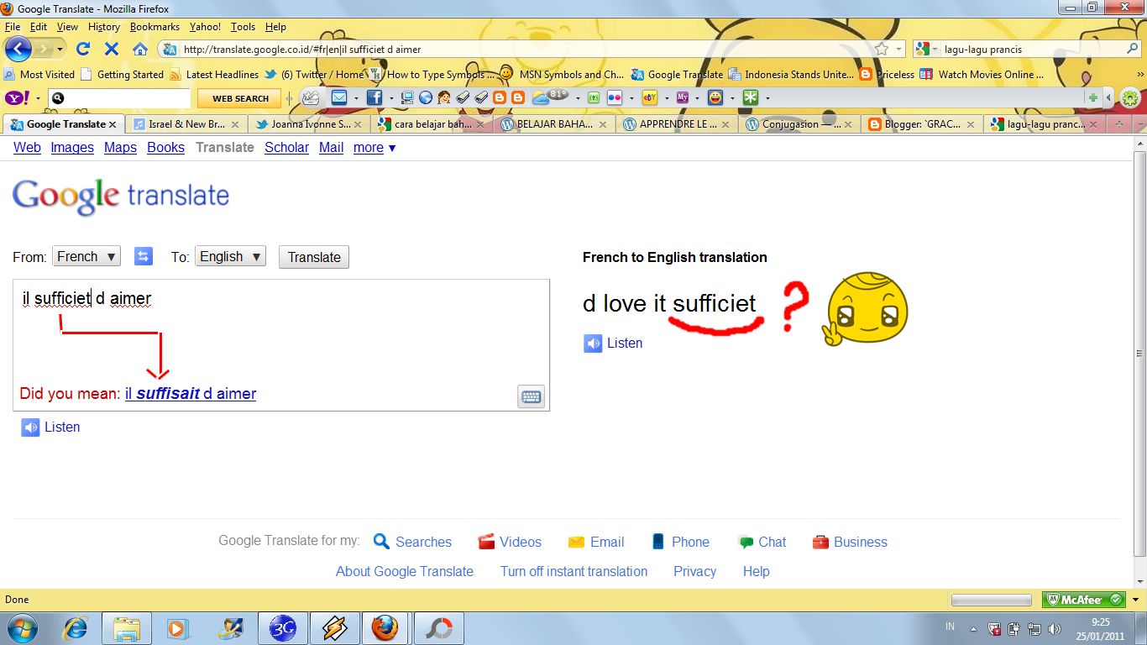1147x645 pixels.
Task: Click the Yahoo toolbar search field
Action: point(120,98)
